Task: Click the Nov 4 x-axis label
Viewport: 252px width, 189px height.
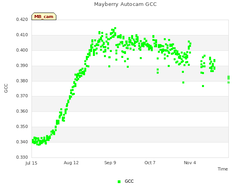Action: (x=190, y=163)
